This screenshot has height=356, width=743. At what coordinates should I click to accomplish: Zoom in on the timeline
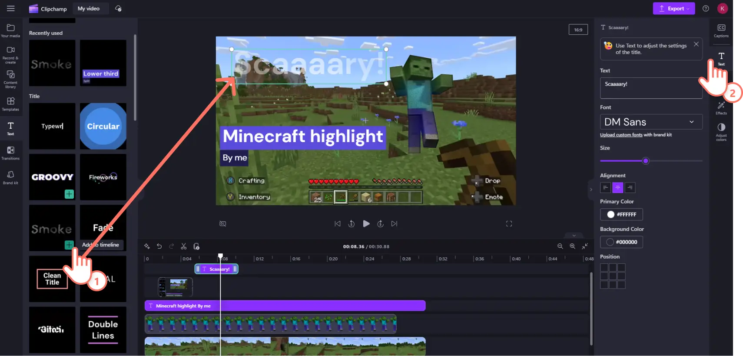point(572,246)
